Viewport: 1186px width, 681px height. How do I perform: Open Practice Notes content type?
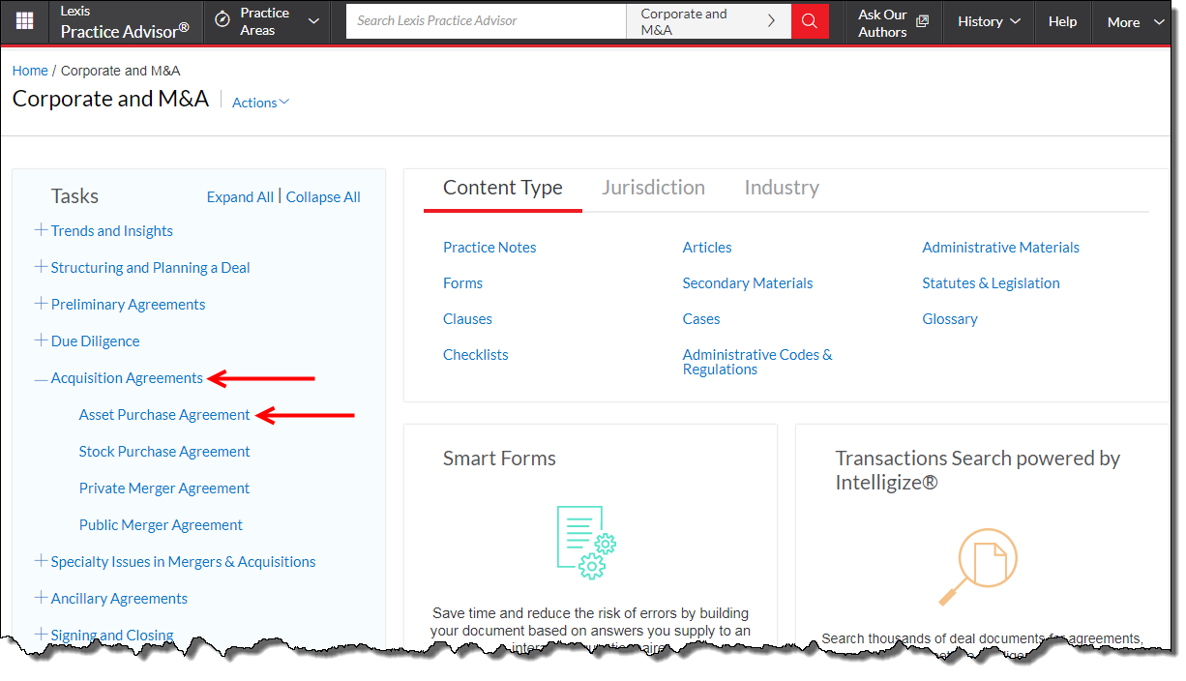pos(489,248)
